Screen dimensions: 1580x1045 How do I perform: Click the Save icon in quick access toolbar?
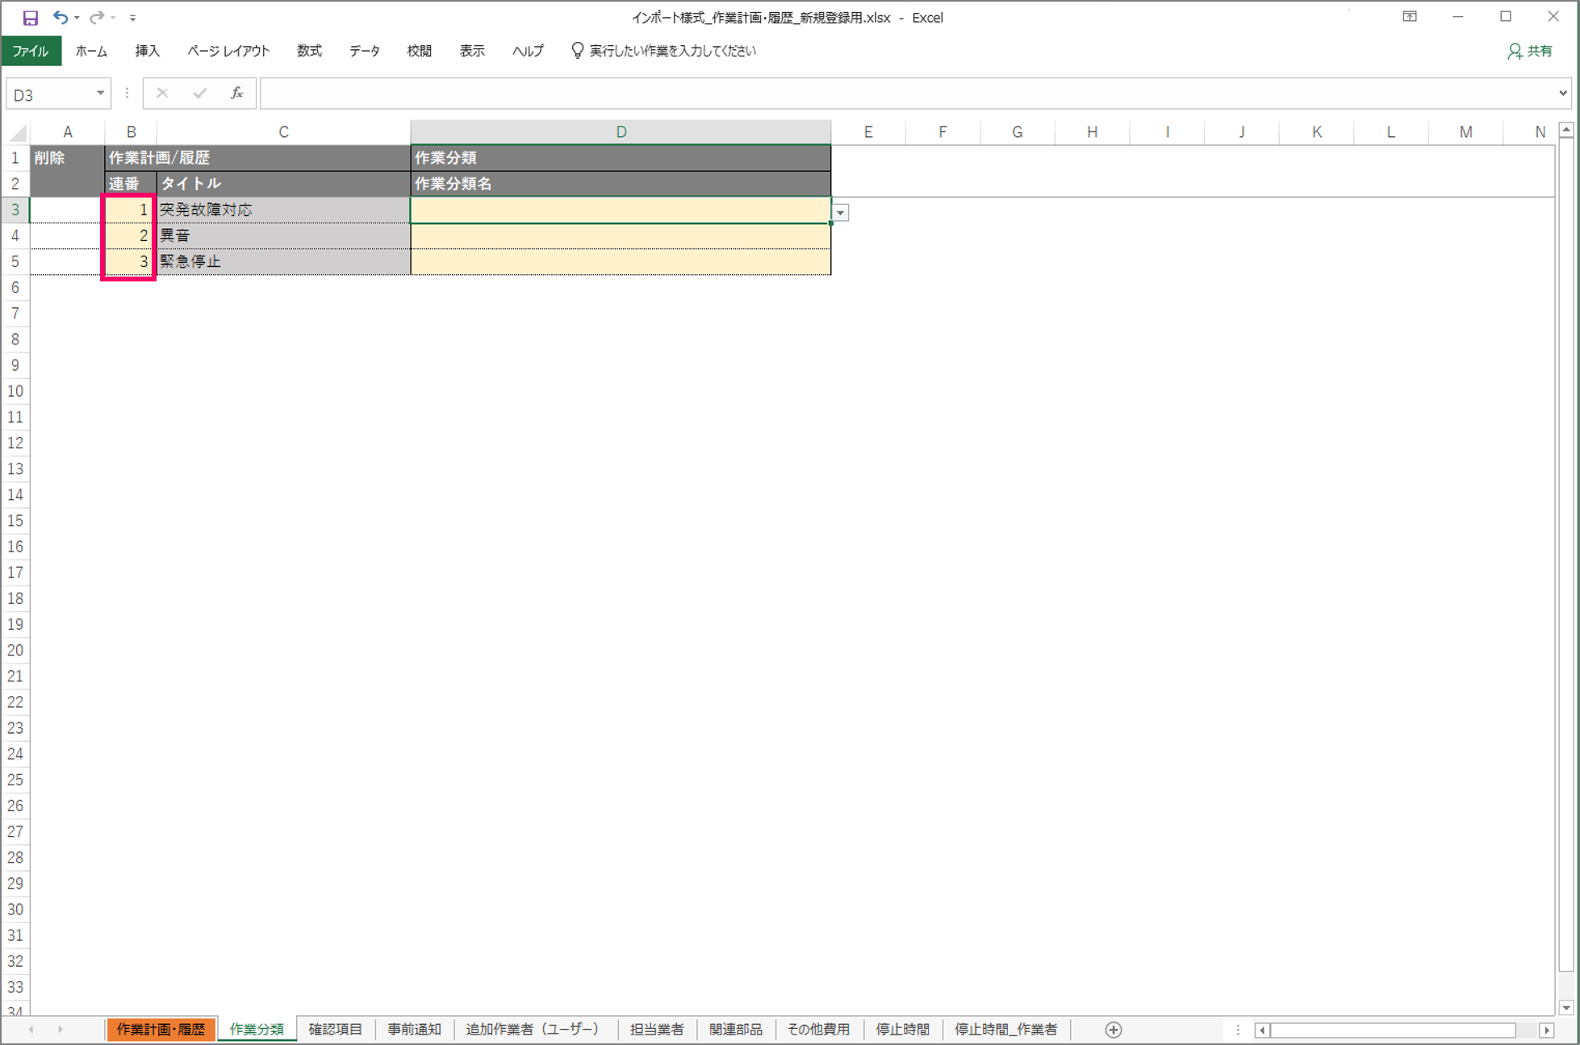click(30, 18)
